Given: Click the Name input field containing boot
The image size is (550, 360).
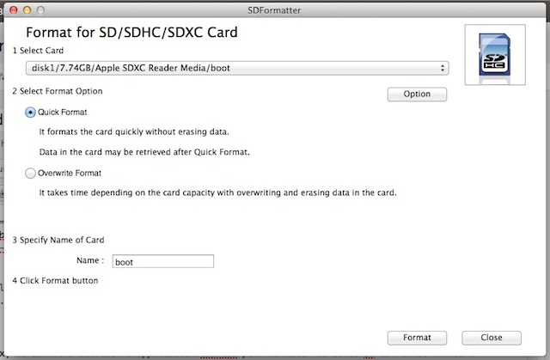Looking at the screenshot, I should tap(163, 261).
